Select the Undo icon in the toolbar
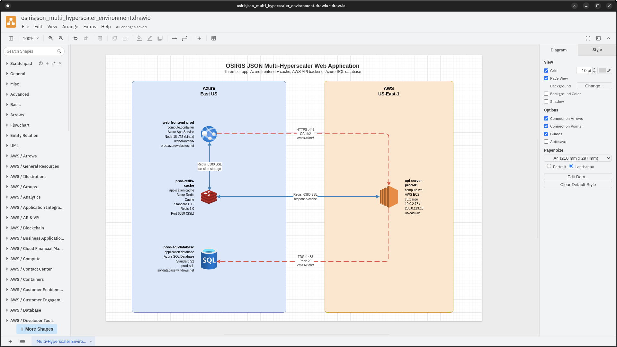 76,38
